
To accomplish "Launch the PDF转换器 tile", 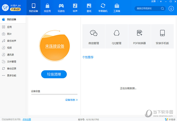I will [140, 36].
